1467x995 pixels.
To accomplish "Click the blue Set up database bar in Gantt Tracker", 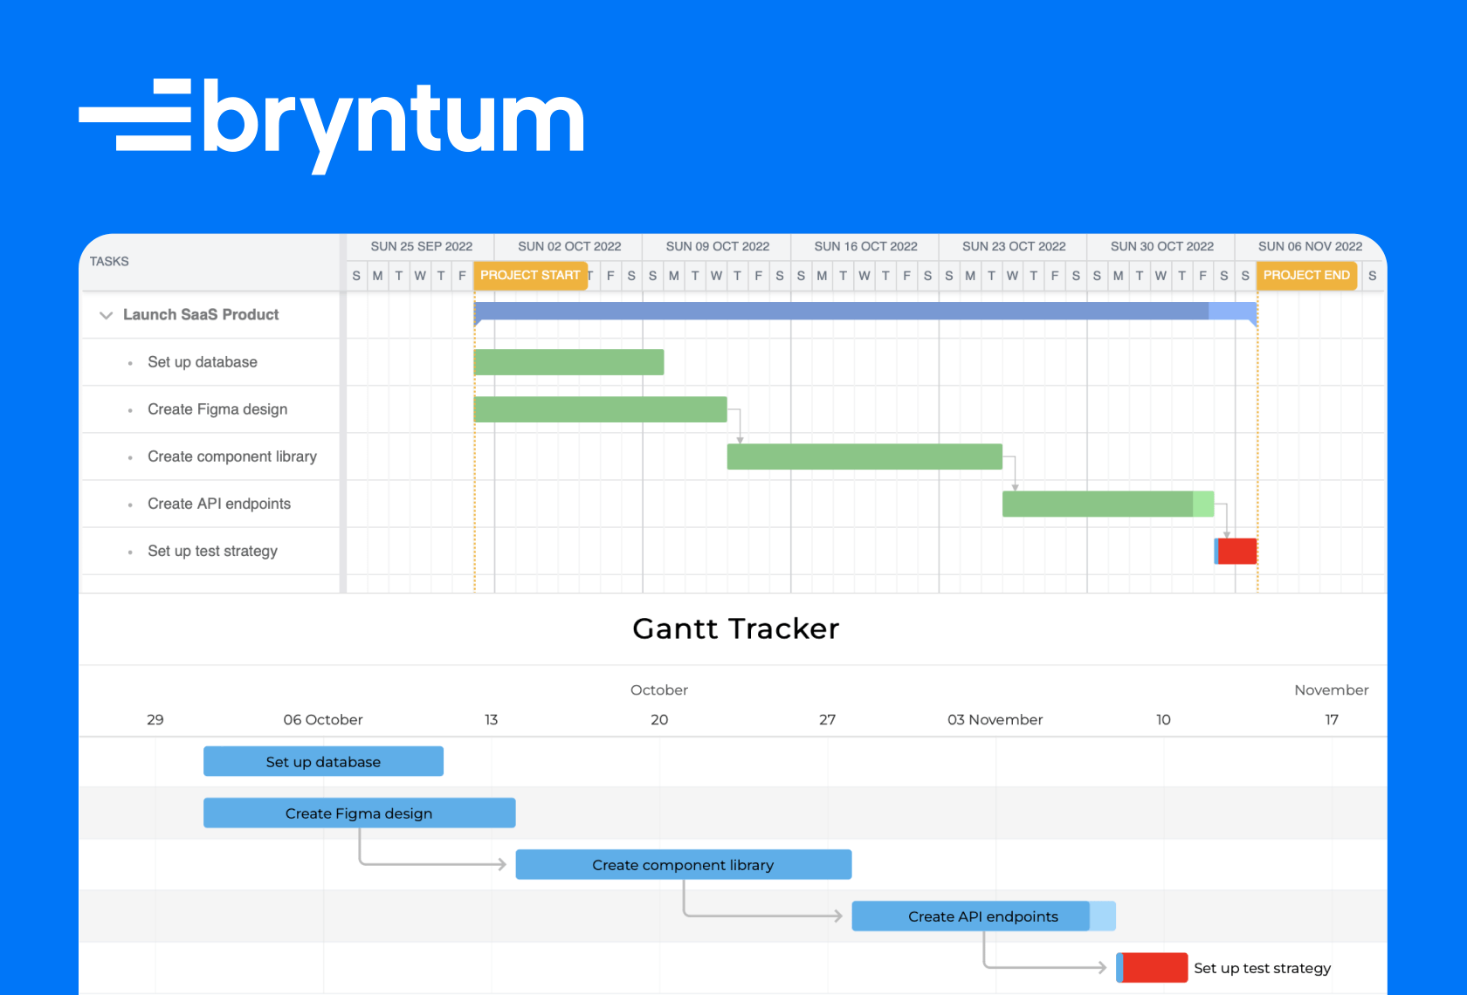I will (323, 761).
